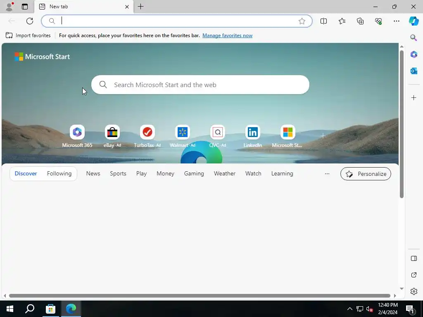
Task: Open the Favorites list
Action: (x=342, y=21)
